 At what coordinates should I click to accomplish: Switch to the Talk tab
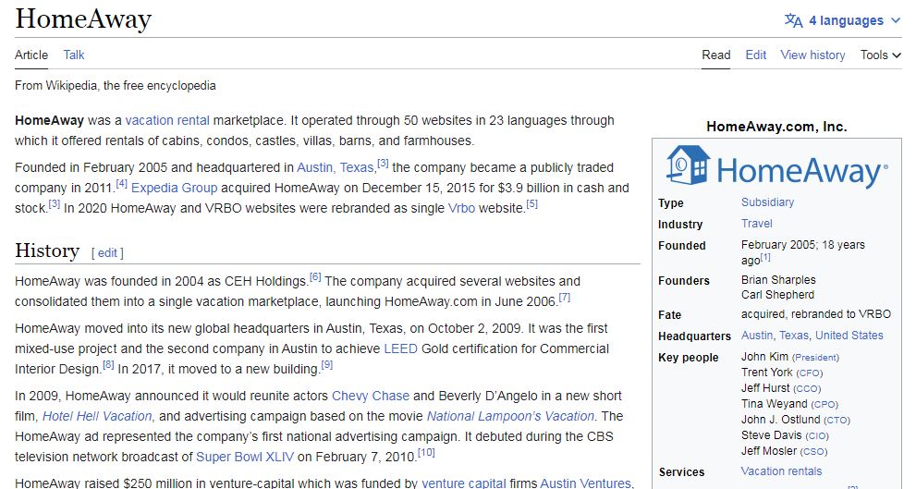(x=74, y=55)
